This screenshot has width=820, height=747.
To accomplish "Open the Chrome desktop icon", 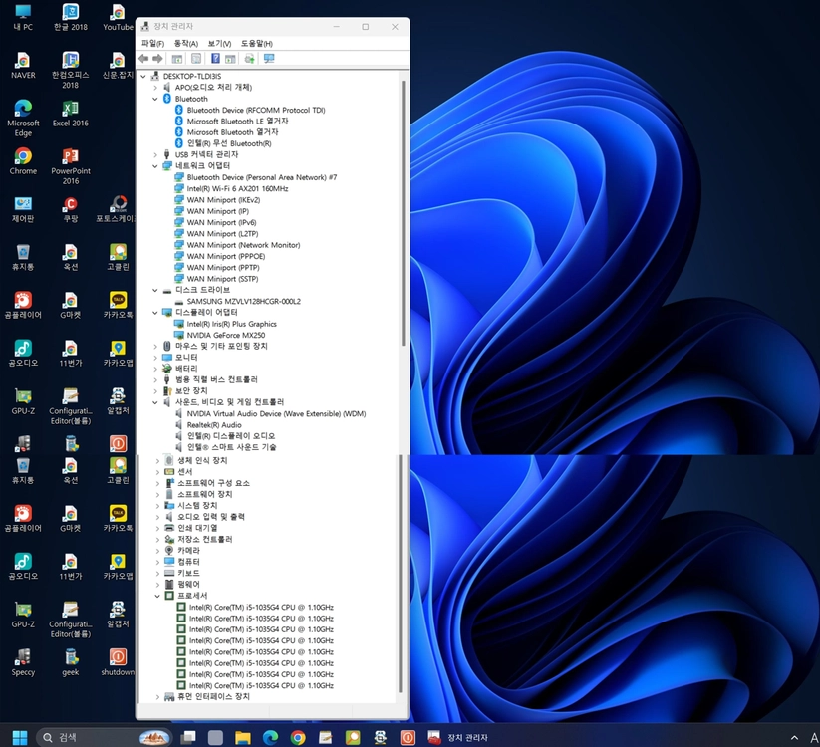I will coord(23,161).
